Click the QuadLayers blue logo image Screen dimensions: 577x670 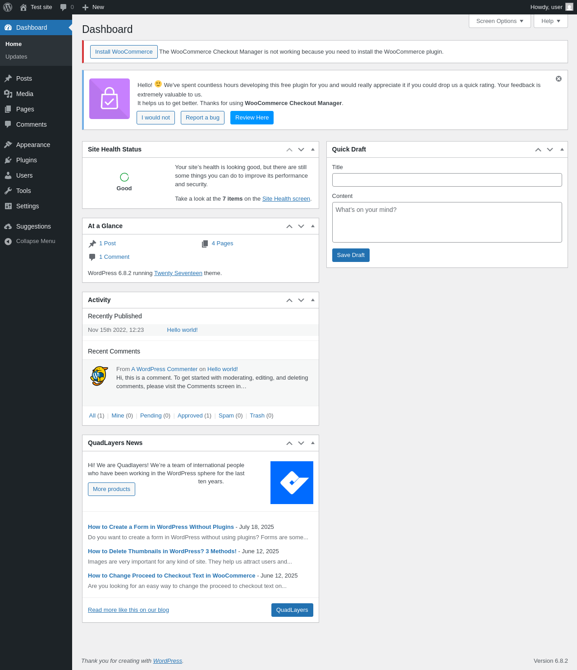tap(292, 482)
